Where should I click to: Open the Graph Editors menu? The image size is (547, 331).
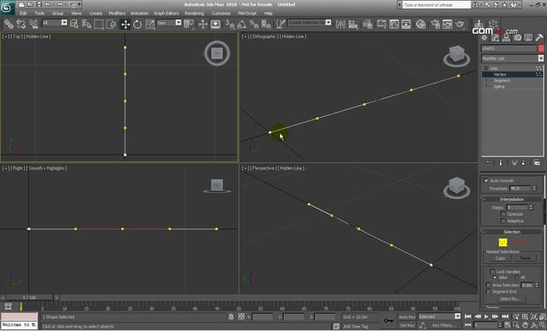(x=166, y=14)
